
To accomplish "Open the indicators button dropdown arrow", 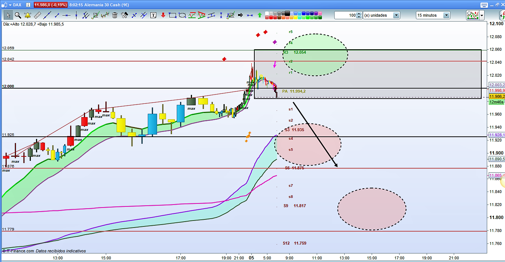I will (x=482, y=15).
